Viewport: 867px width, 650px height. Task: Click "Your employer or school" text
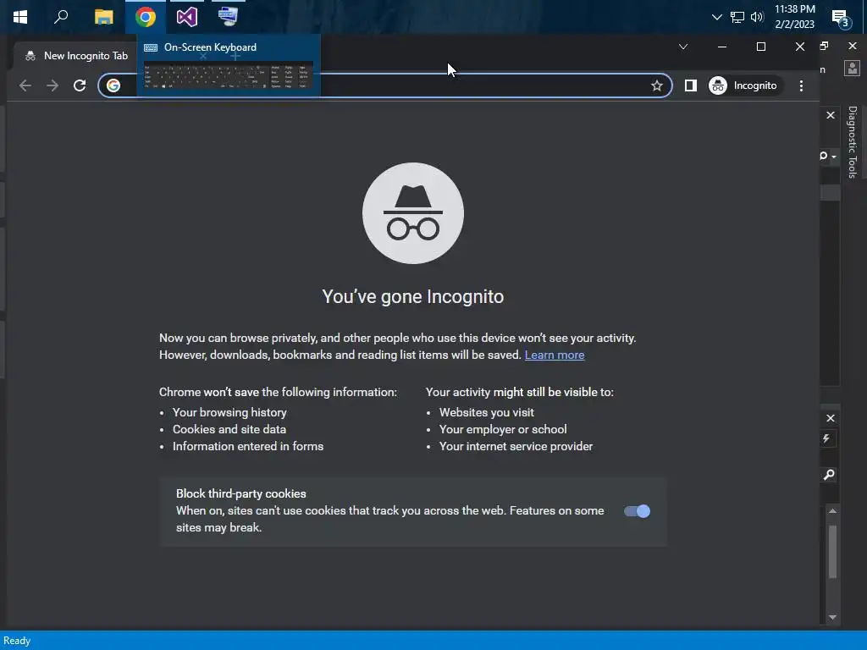[x=503, y=429]
